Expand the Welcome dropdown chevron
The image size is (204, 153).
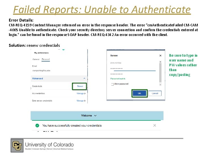95,116
